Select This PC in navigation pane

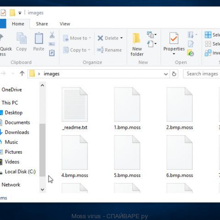click(10, 103)
